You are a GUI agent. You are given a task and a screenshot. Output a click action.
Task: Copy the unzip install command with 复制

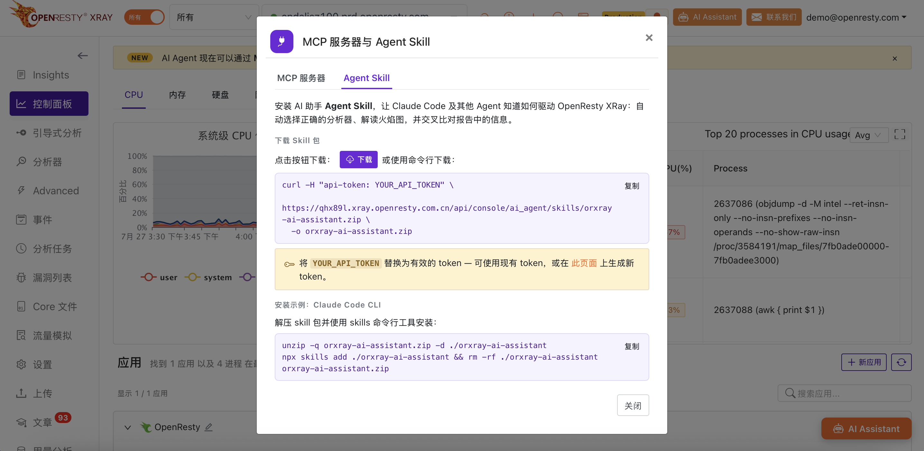[x=632, y=346]
